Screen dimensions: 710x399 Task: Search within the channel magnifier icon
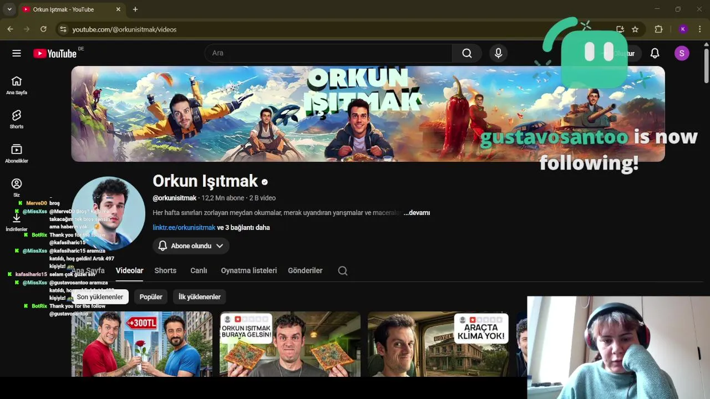tap(343, 270)
